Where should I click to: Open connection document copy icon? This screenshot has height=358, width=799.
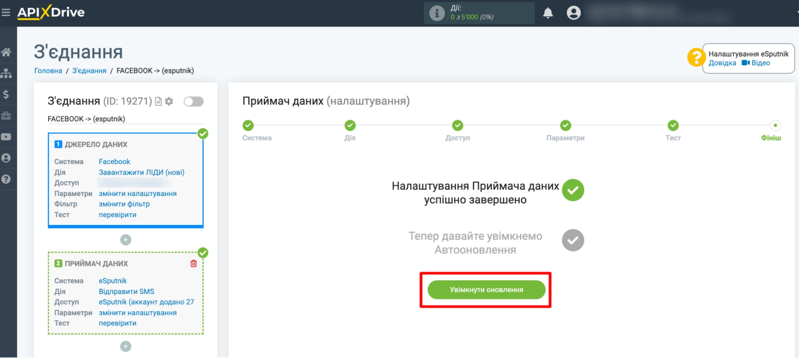point(158,102)
